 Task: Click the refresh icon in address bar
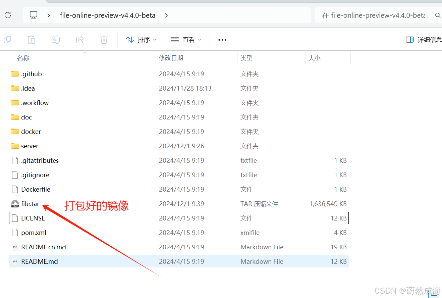8,15
